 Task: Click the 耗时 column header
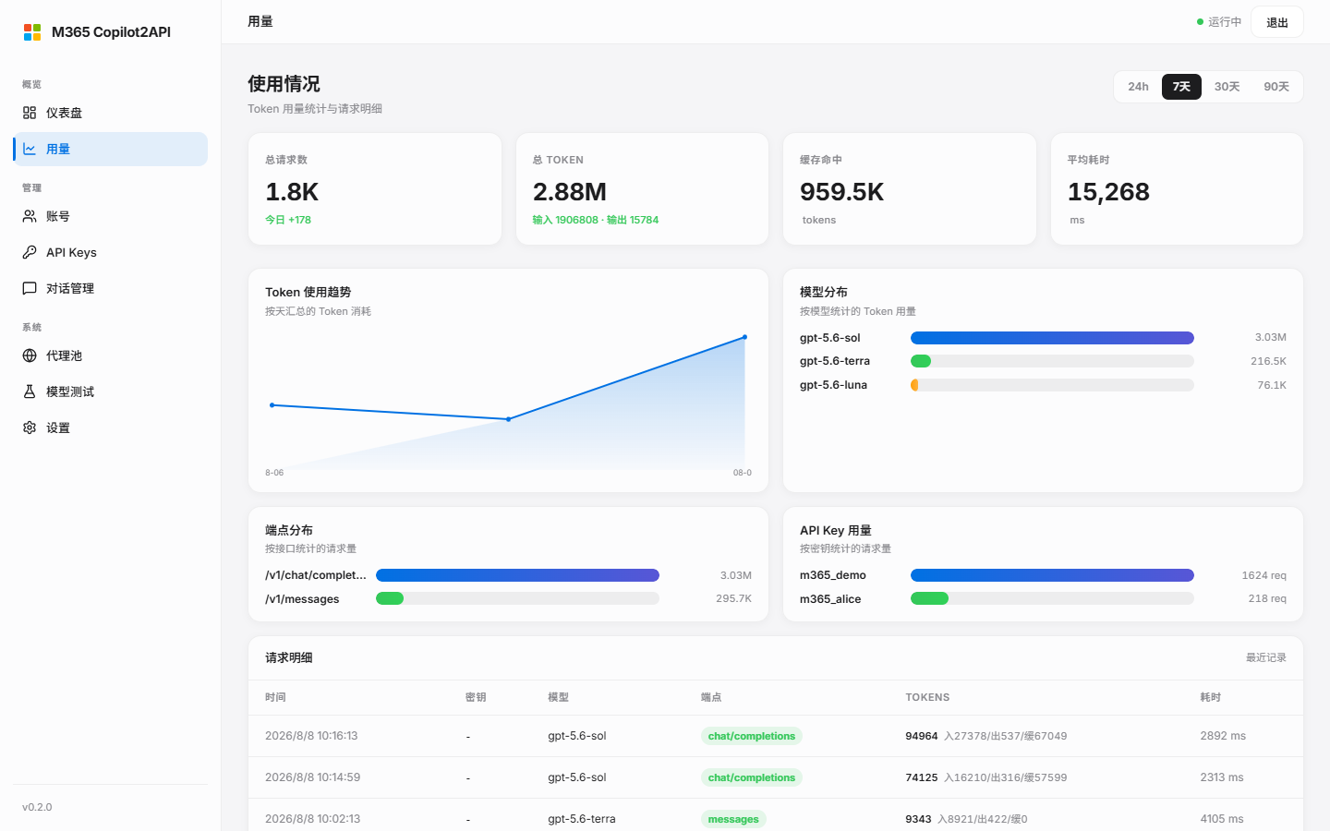pyautogui.click(x=1211, y=697)
